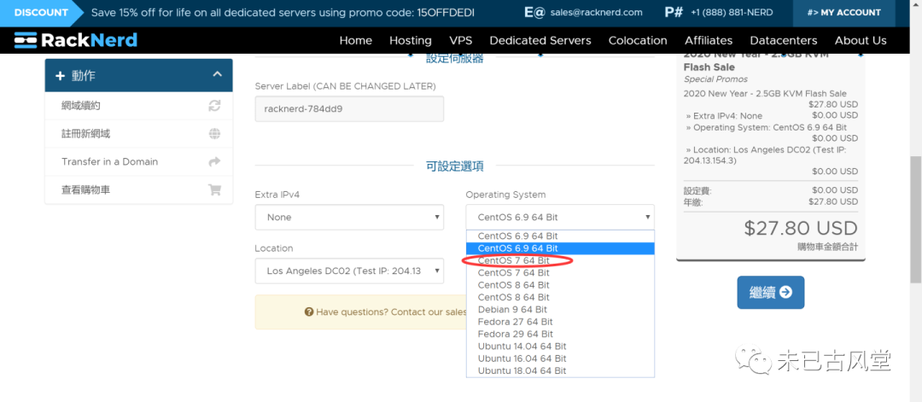
Task: Click the cart icon beside 查看購物車
Action: point(214,189)
